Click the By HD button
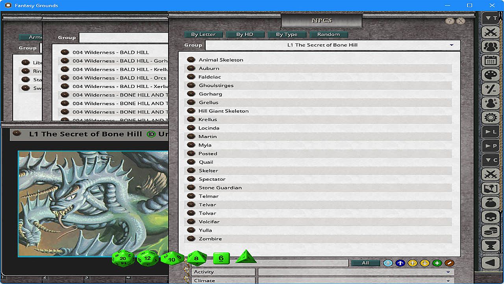Screen dimensions: 504x284 245,34
